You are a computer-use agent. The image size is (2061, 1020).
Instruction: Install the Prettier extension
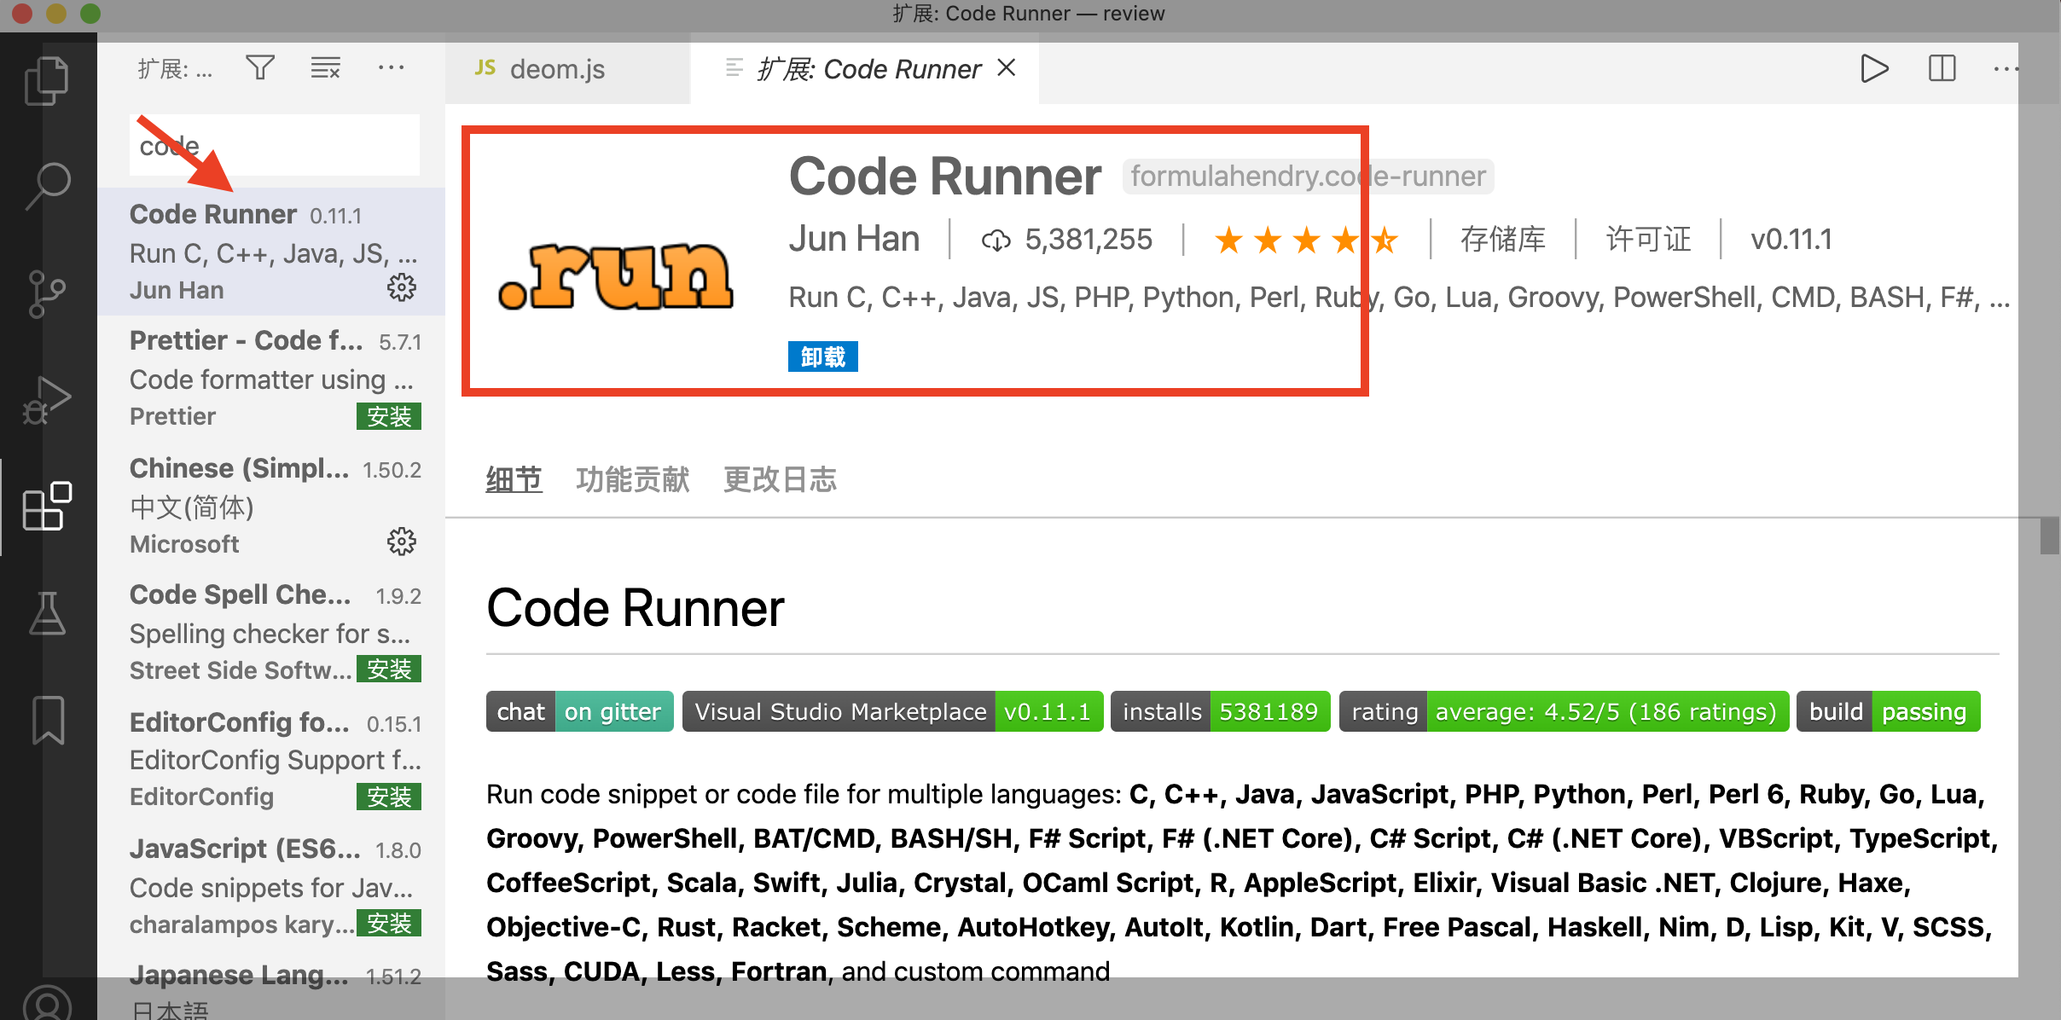coord(389,416)
